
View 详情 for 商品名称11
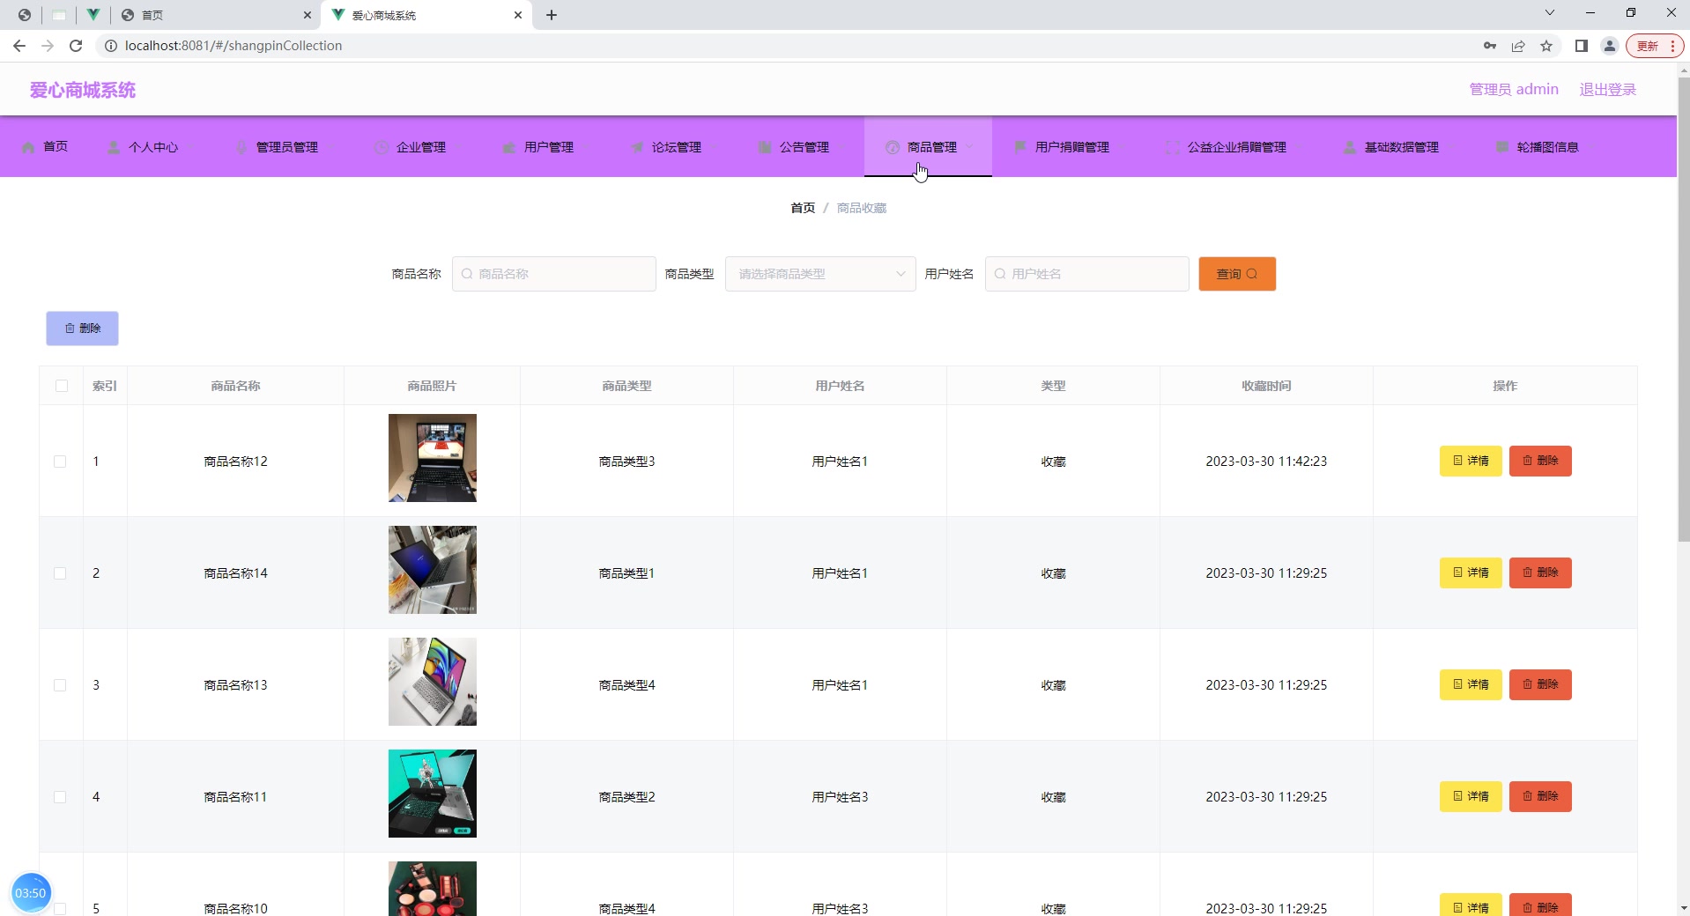click(1471, 796)
